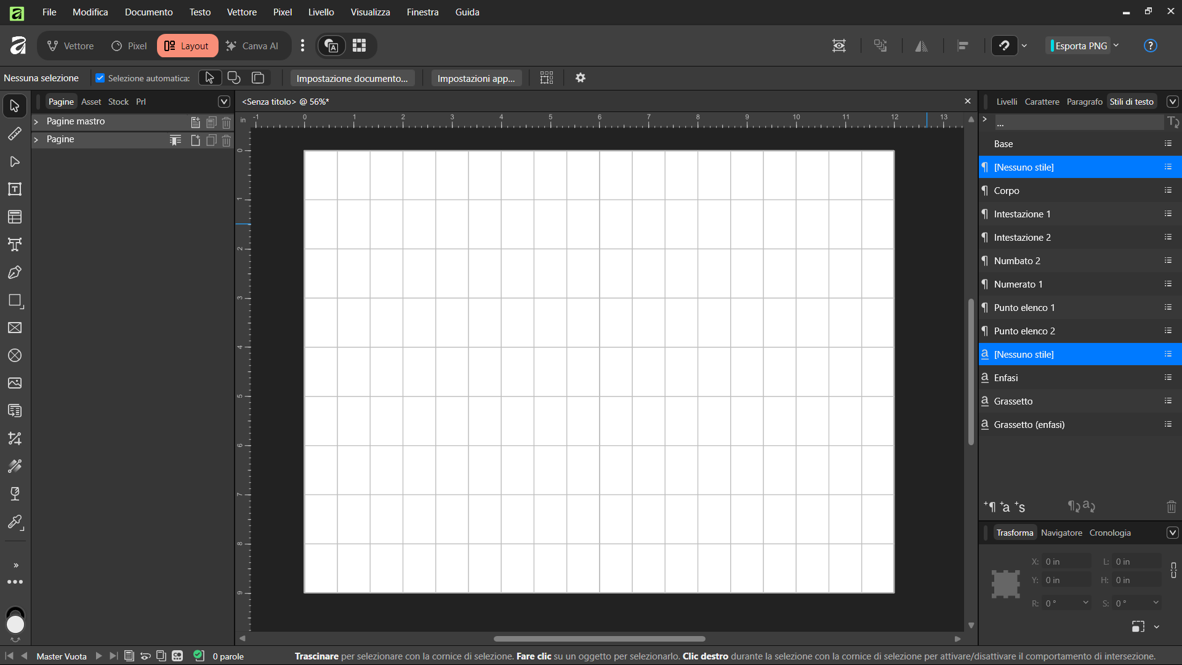Select the Picture Frame Rectangle tool
Viewport: 1182px width, 665px height.
pos(15,328)
